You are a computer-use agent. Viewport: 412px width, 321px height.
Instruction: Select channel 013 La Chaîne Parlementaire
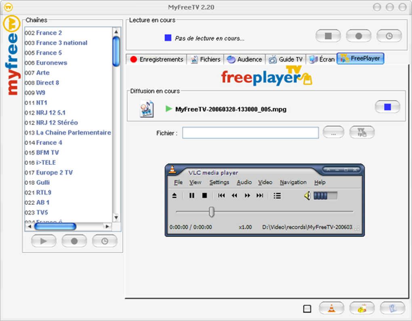pos(68,133)
